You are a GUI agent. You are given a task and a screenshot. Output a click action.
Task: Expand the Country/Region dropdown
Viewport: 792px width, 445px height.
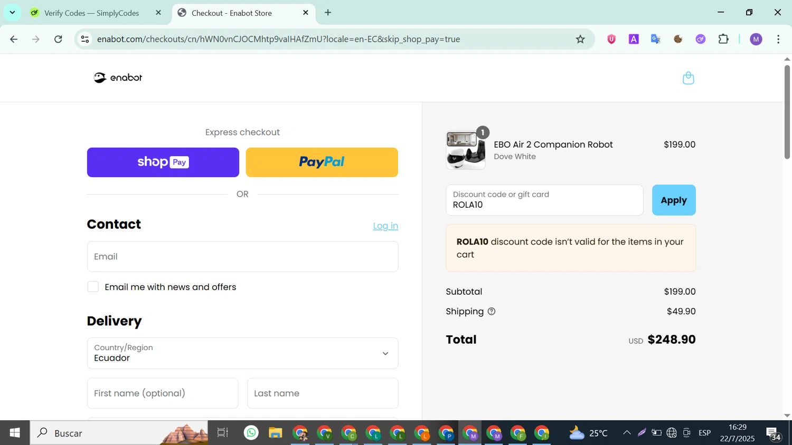pyautogui.click(x=242, y=353)
